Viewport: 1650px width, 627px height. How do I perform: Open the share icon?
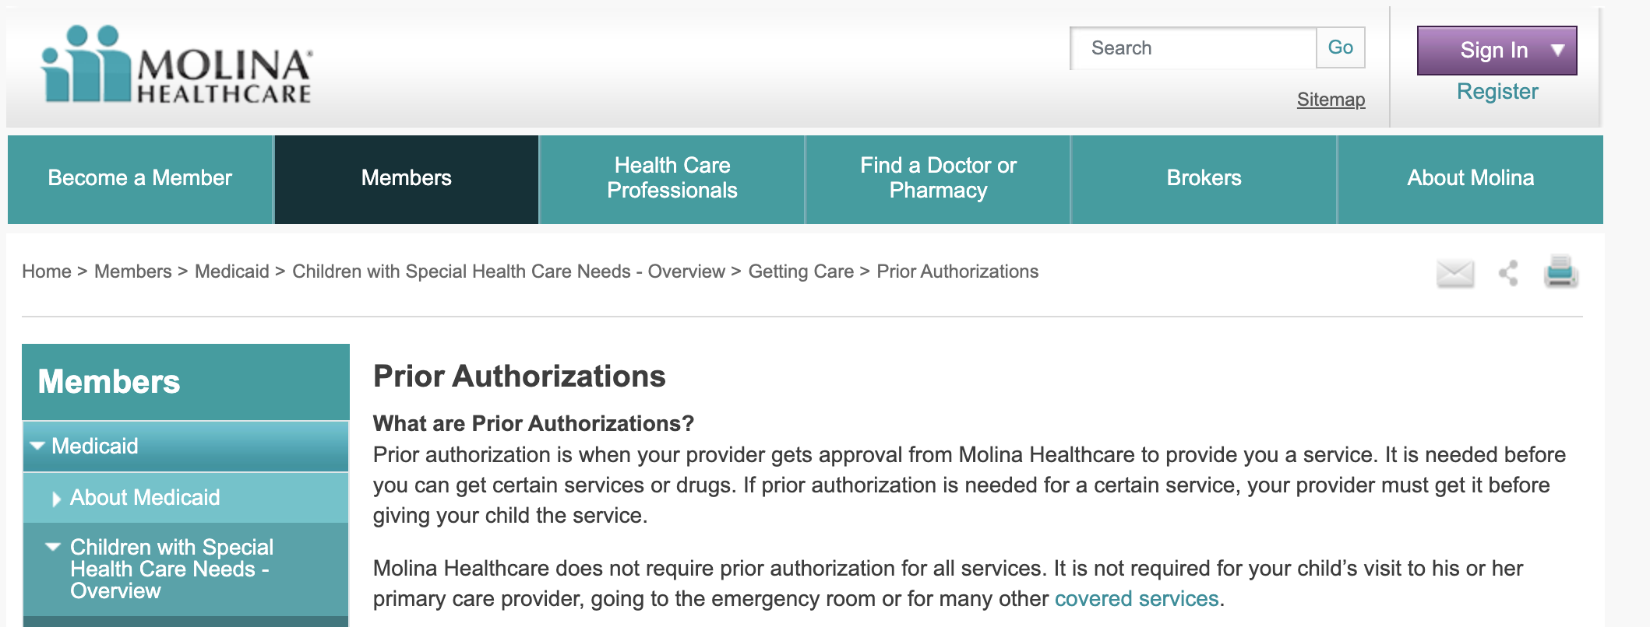click(1509, 273)
